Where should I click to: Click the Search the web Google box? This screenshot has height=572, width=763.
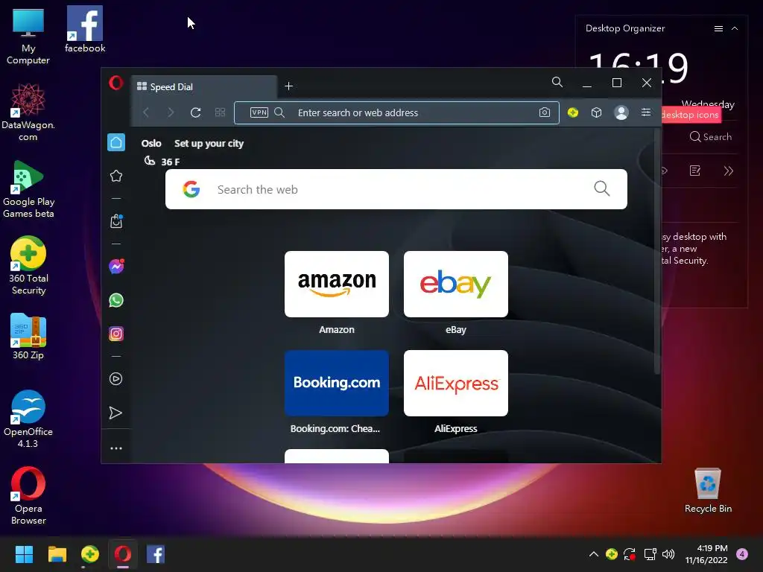(396, 189)
